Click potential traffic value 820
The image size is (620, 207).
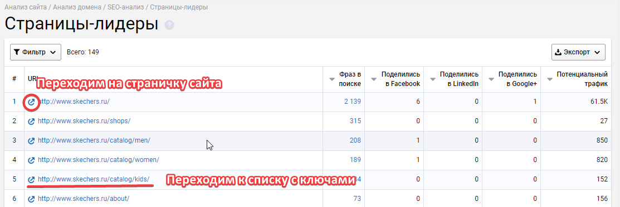(602, 160)
